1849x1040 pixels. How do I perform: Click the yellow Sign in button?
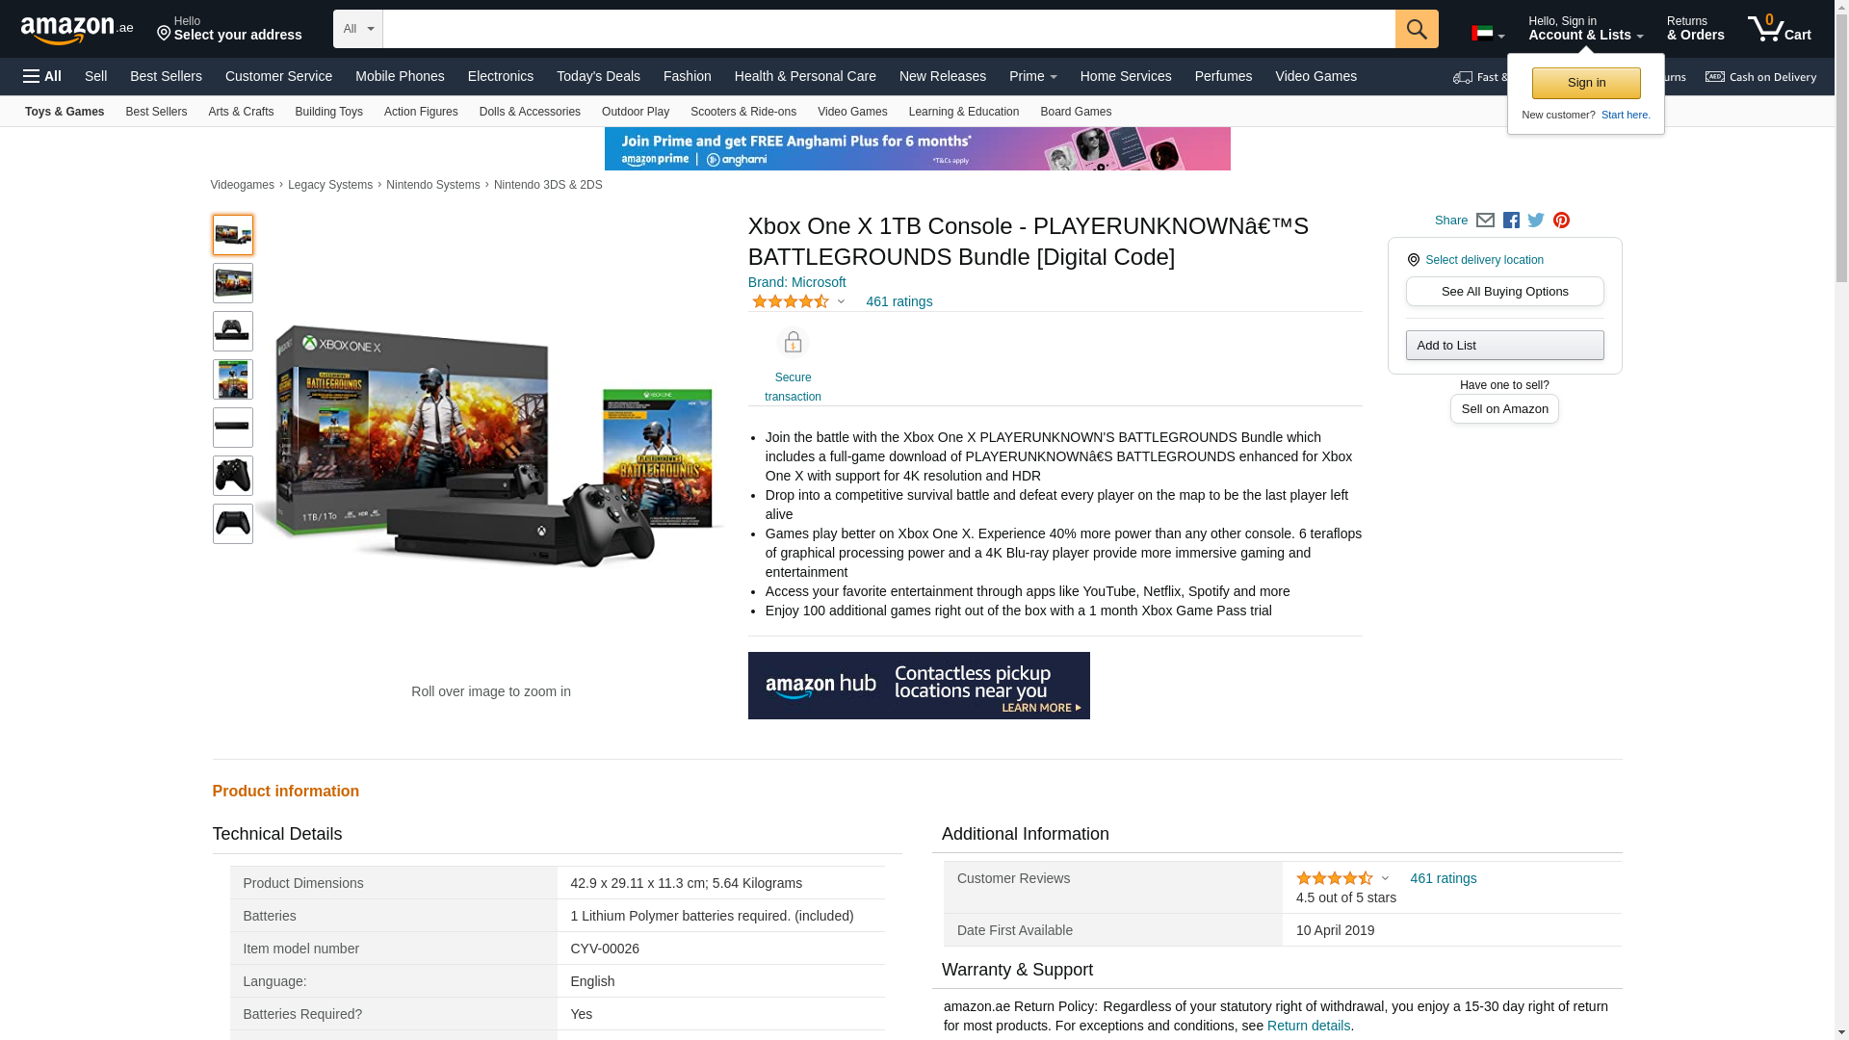pyautogui.click(x=1585, y=83)
